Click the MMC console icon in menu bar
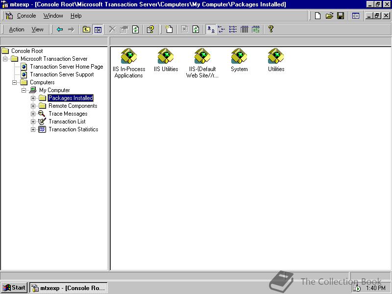Viewport: 392px width, 294px height. pos(9,16)
